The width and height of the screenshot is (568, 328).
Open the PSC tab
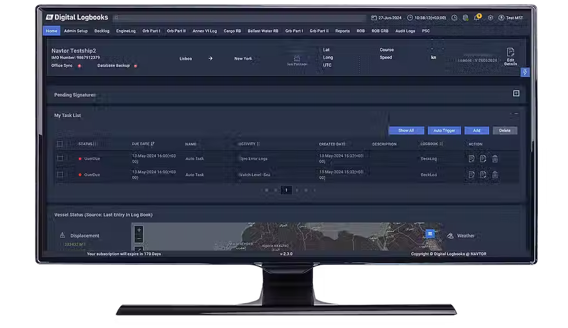[425, 31]
